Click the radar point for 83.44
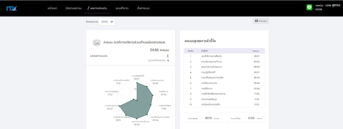Viewport: 343px width, 129px height. click(147, 86)
